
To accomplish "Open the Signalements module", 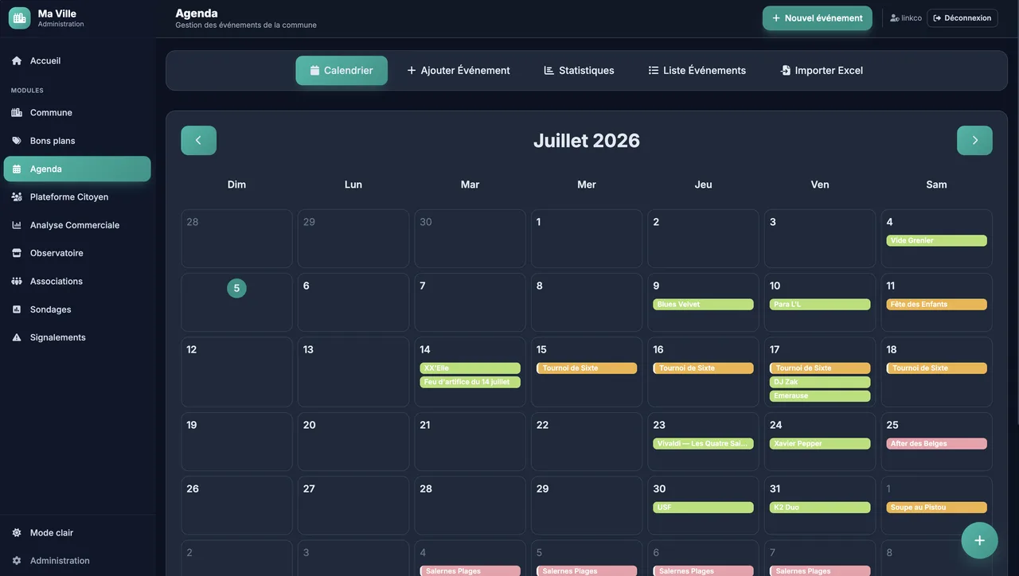I will tap(77, 337).
